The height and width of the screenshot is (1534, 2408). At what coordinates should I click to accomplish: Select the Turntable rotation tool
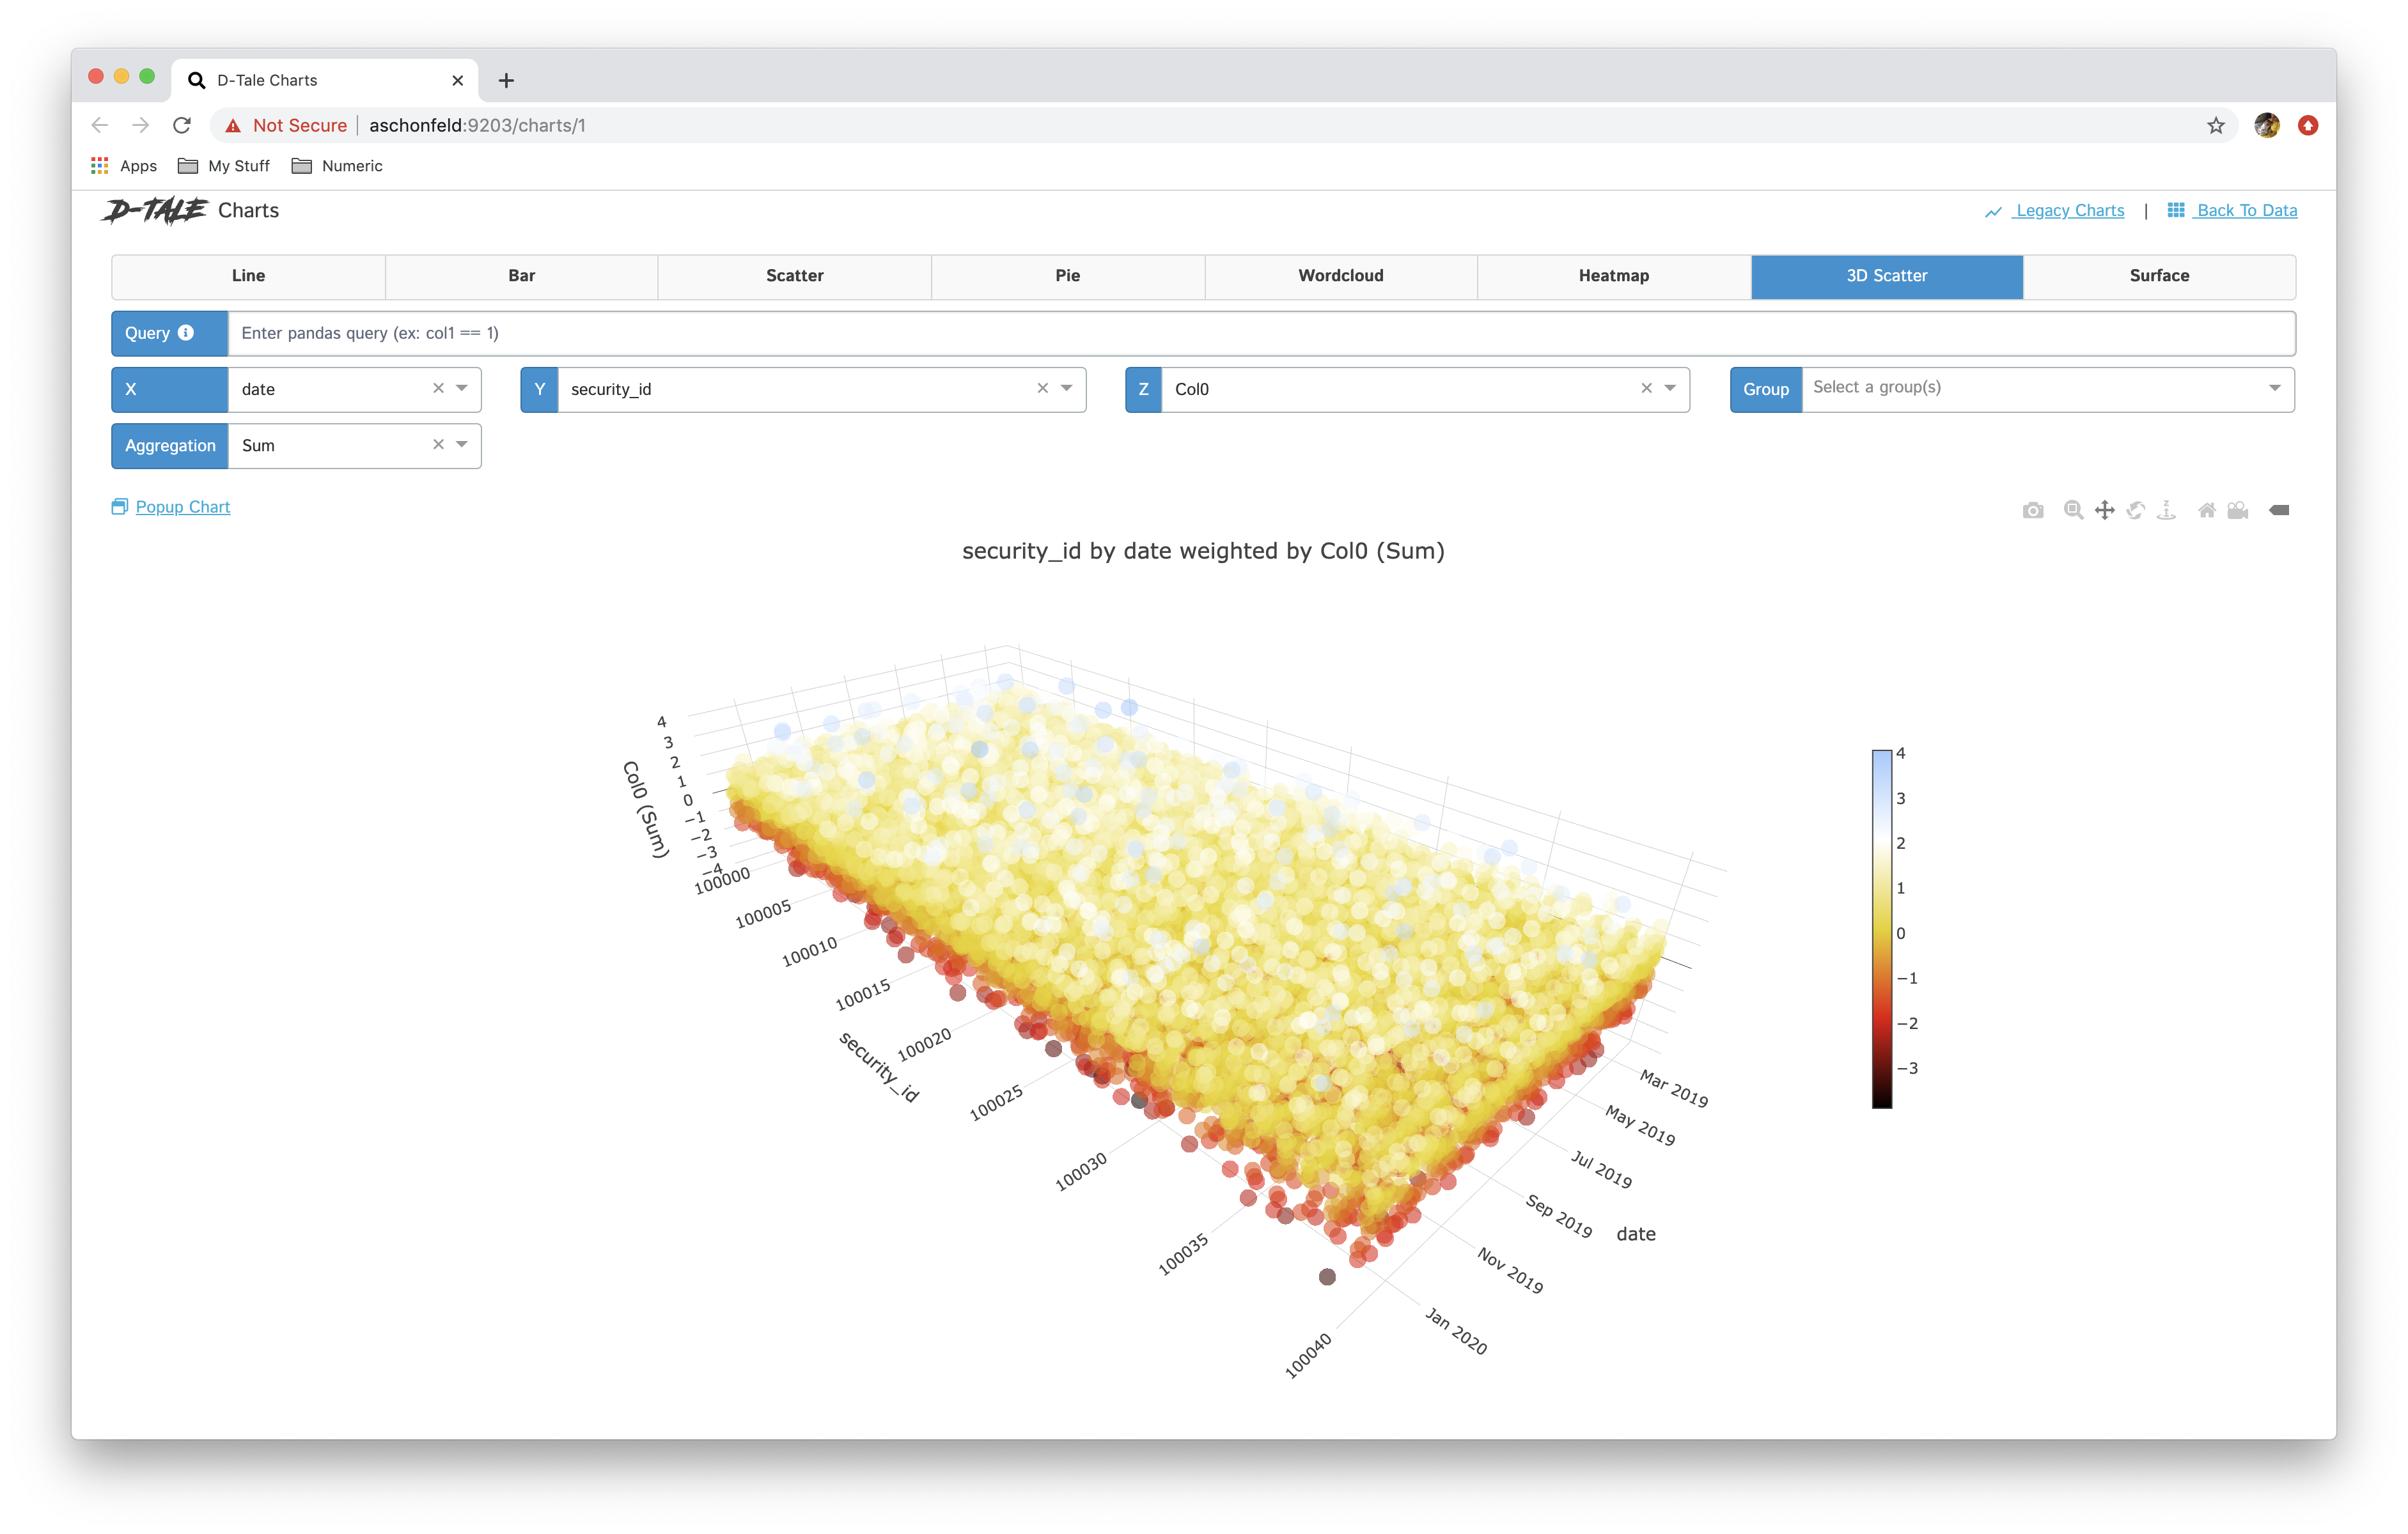point(2166,511)
